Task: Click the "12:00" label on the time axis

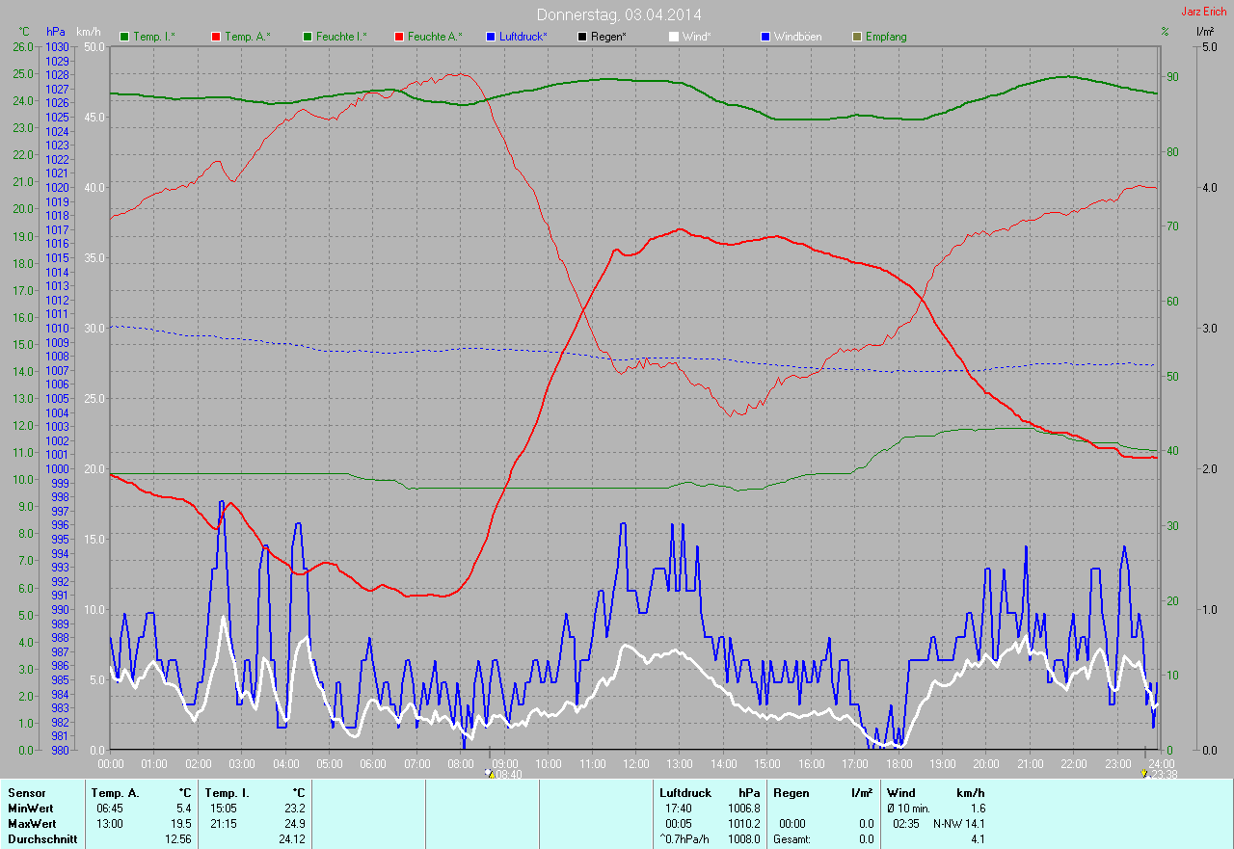Action: [635, 764]
